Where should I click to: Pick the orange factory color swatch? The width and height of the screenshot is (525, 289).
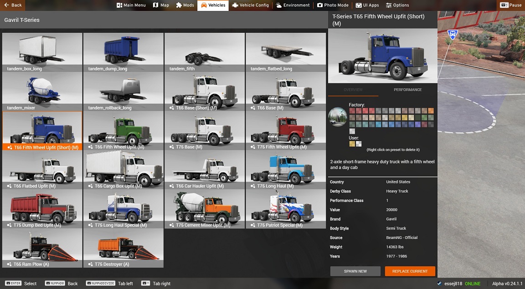coord(431,111)
